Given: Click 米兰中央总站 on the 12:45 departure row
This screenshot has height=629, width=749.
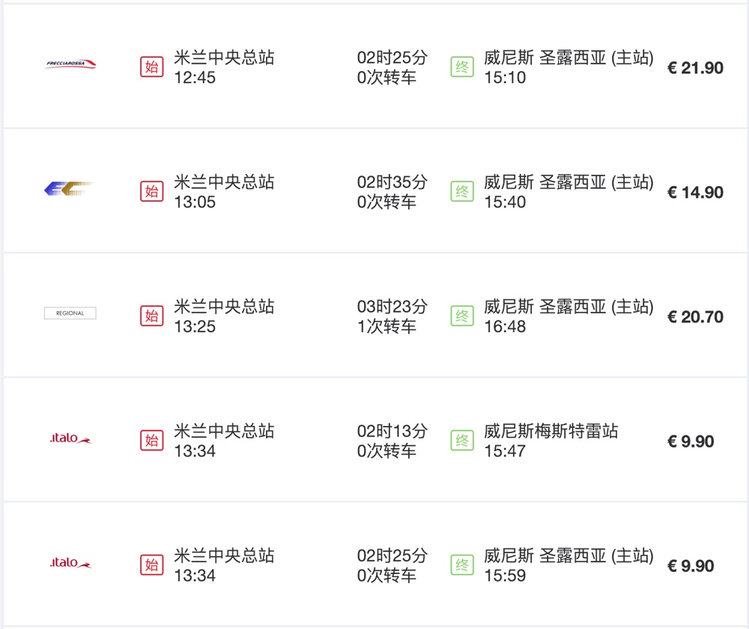Looking at the screenshot, I should tap(224, 58).
